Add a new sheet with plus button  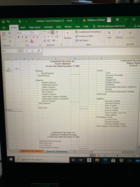point(74,152)
